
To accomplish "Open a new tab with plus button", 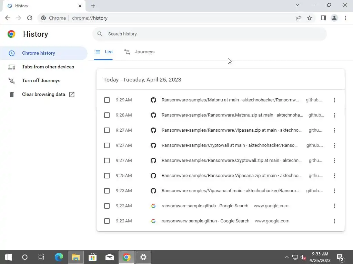I will [93, 6].
